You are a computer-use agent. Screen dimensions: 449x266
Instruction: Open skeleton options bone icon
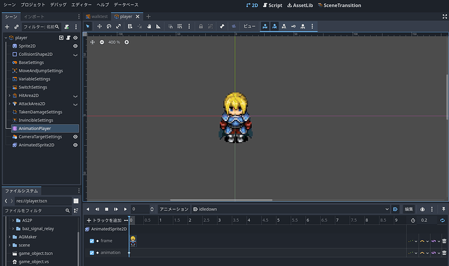pyautogui.click(x=222, y=27)
